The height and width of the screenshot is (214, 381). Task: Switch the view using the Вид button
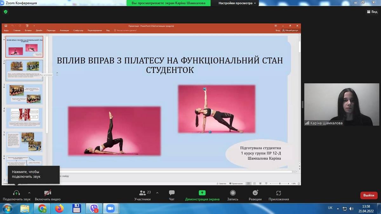[372, 12]
